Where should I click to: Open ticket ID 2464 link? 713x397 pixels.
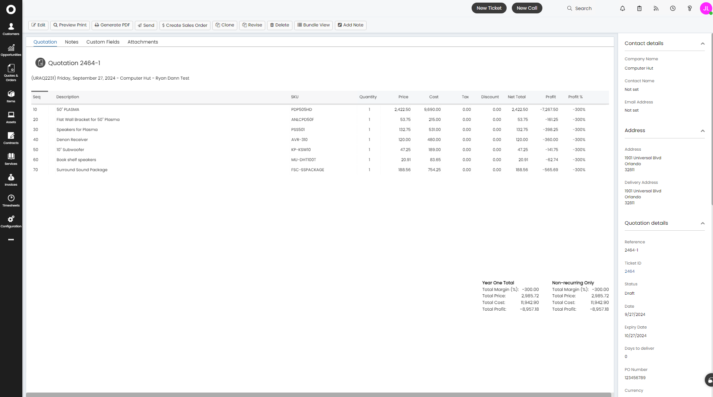630,271
